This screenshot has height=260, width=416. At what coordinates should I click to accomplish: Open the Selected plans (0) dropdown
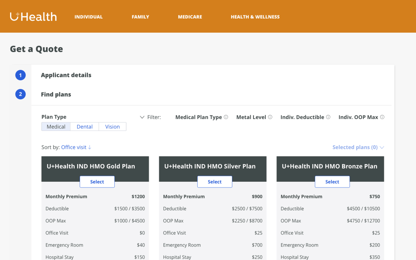pyautogui.click(x=358, y=147)
